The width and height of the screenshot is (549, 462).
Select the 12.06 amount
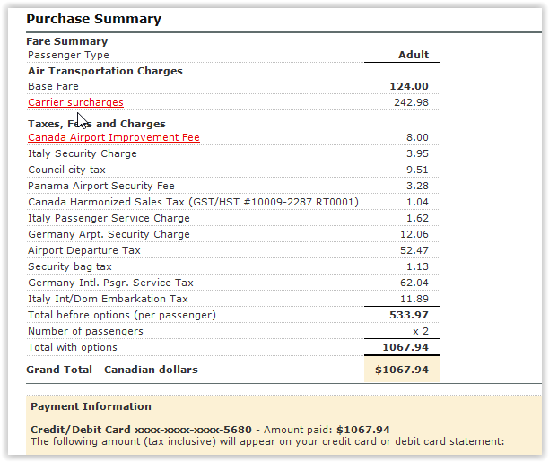pos(414,234)
